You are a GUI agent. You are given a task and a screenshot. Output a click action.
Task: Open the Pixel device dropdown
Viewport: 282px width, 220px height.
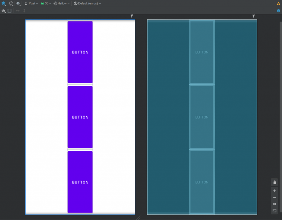(x=31, y=3)
